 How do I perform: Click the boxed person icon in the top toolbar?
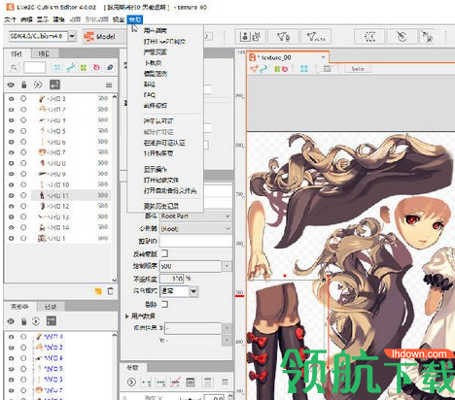tap(246, 37)
